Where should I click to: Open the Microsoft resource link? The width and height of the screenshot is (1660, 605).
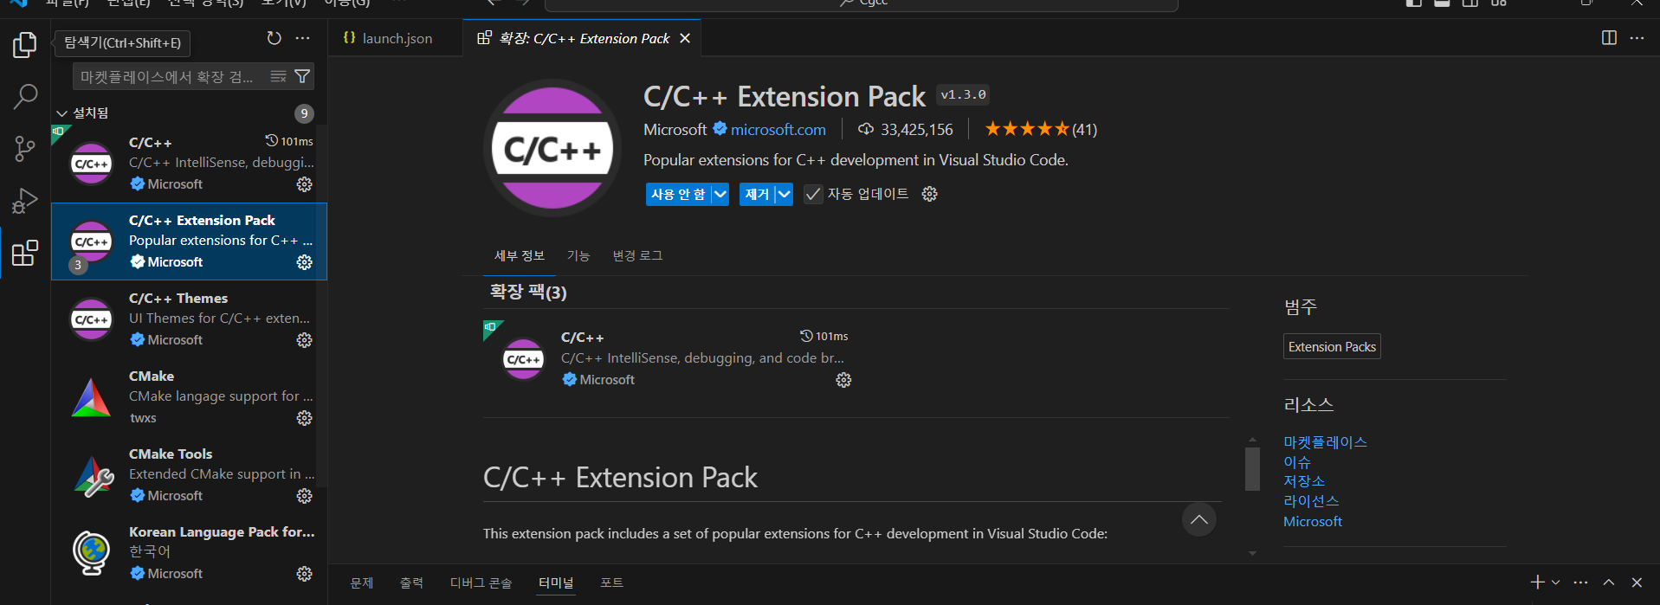point(1313,521)
